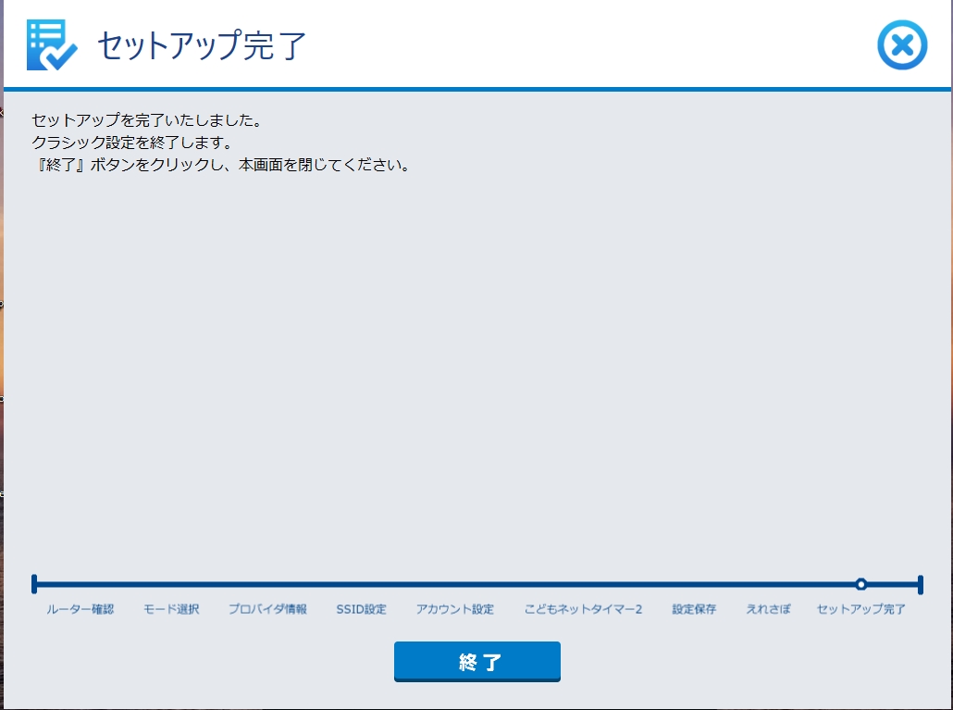
Task: Click the セットアップ完了 header title
Action: 202,45
